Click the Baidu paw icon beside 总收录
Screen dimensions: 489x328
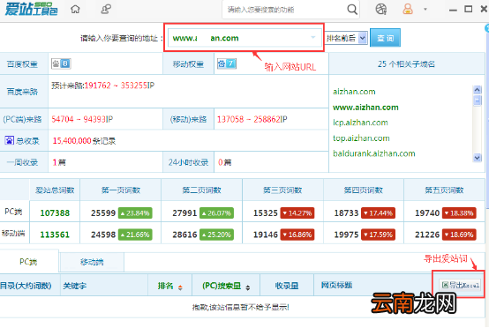9,140
